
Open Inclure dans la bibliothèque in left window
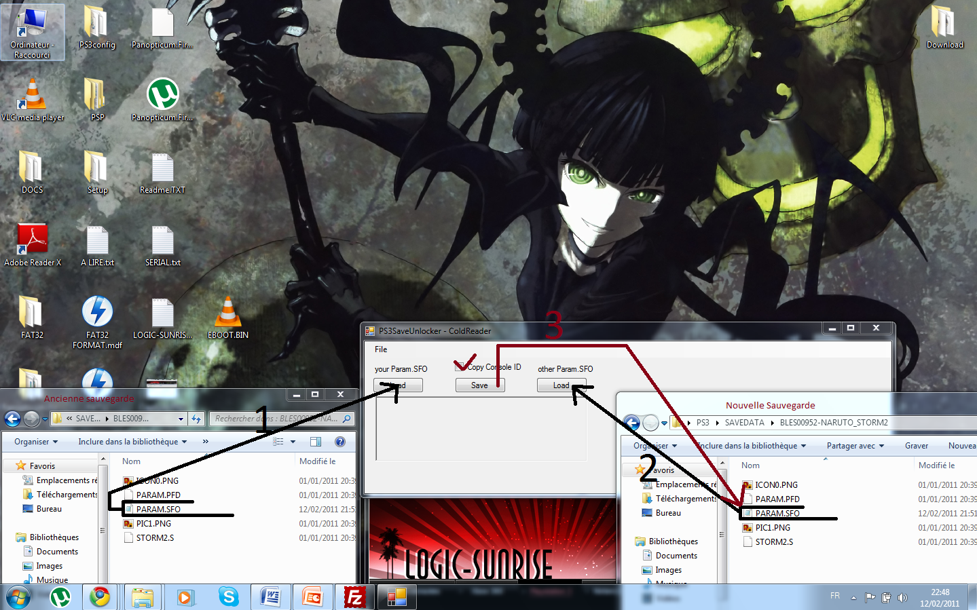tap(132, 442)
